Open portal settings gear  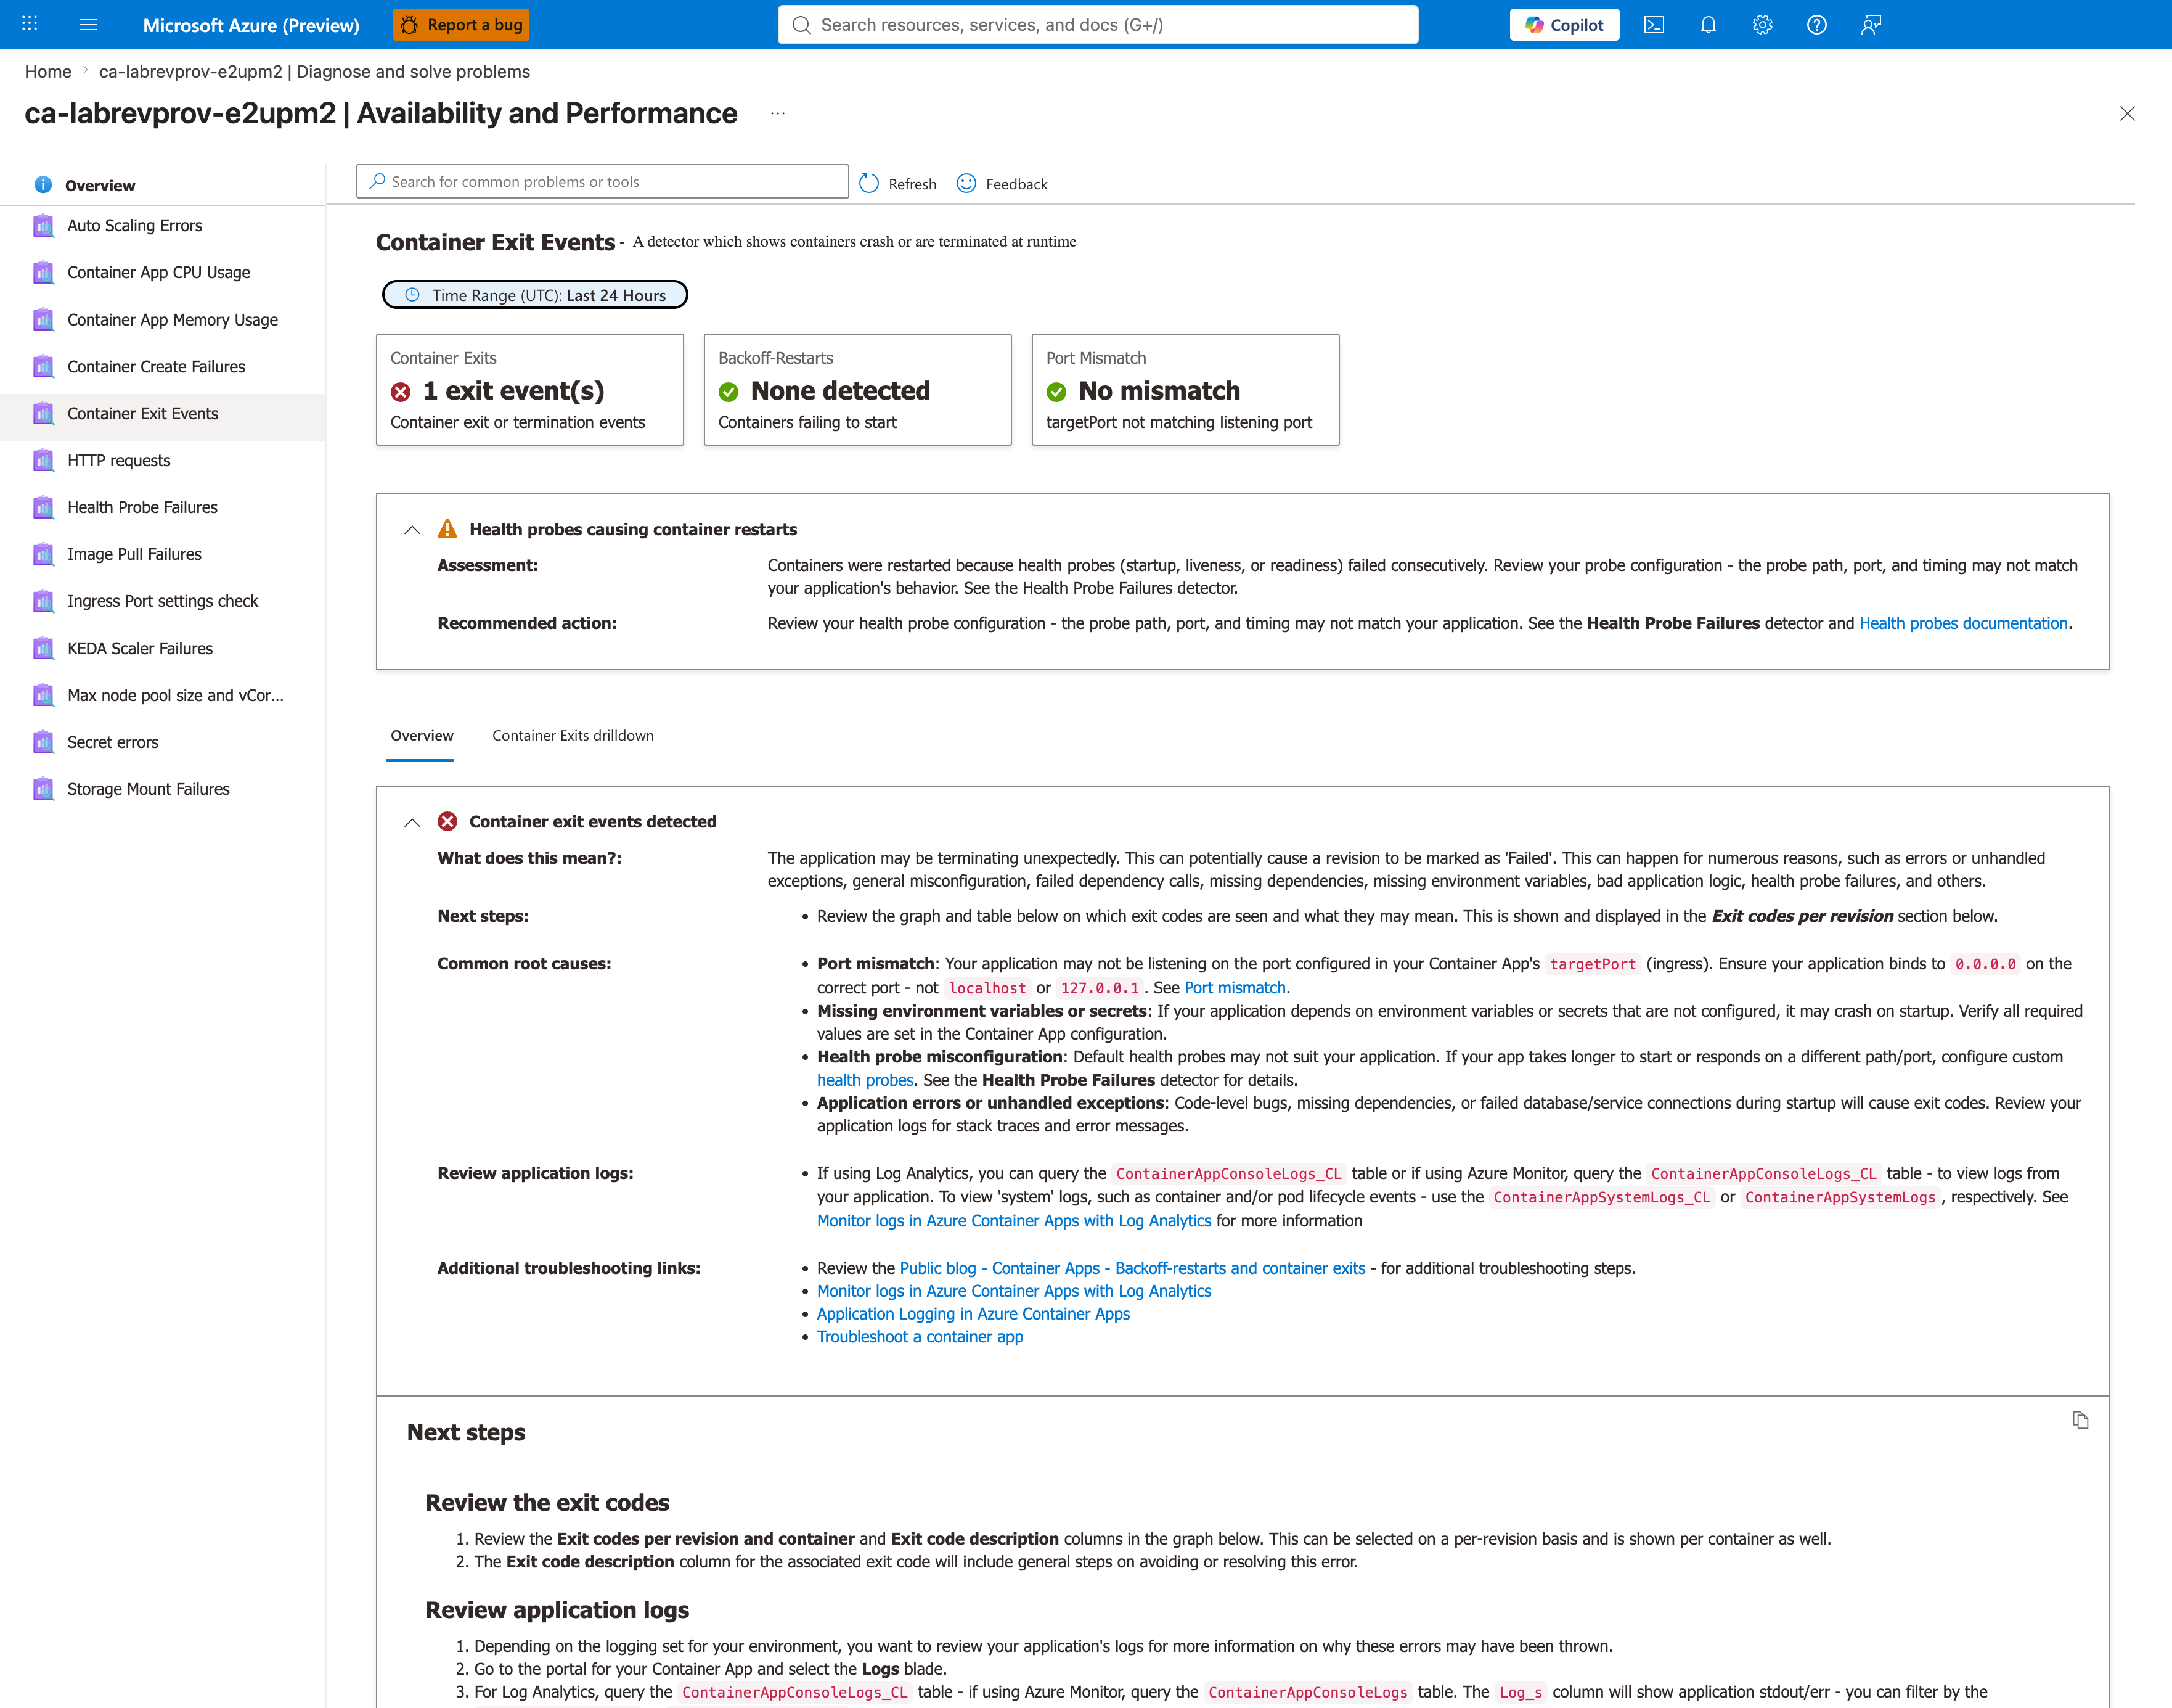1762,25
